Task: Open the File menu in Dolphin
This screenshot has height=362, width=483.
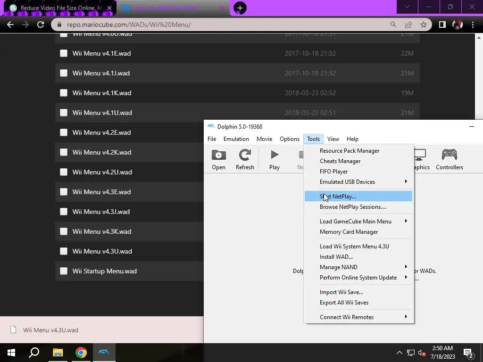Action: click(212, 139)
